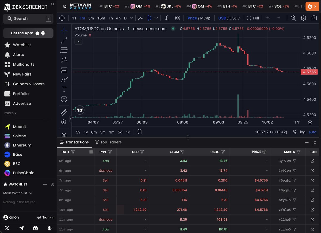Image resolution: width=321 pixels, height=233 pixels.
Task: Select the trend line drawing tool
Action: (x=64, y=40)
